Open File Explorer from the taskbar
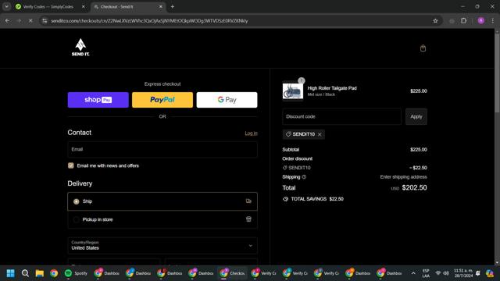The image size is (500, 281). [x=40, y=273]
